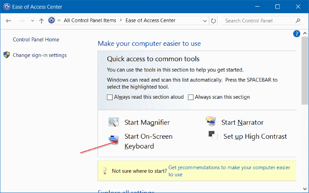309x193 pixels.
Task: Click the refresh button in the address bar
Action: (x=214, y=21)
